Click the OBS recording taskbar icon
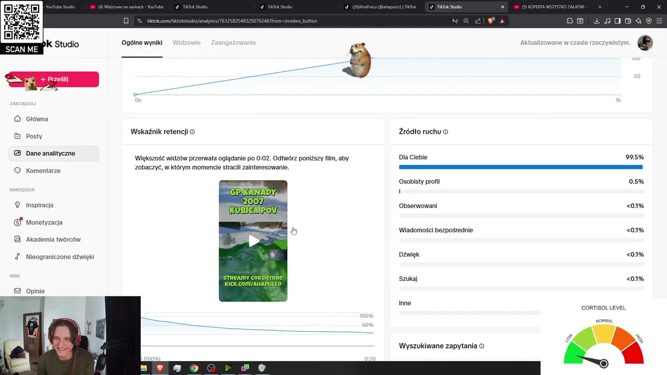 point(211,368)
